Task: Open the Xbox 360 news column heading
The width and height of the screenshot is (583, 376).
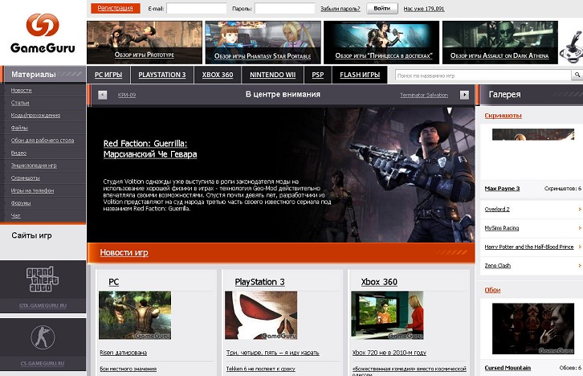Action: pos(379,282)
